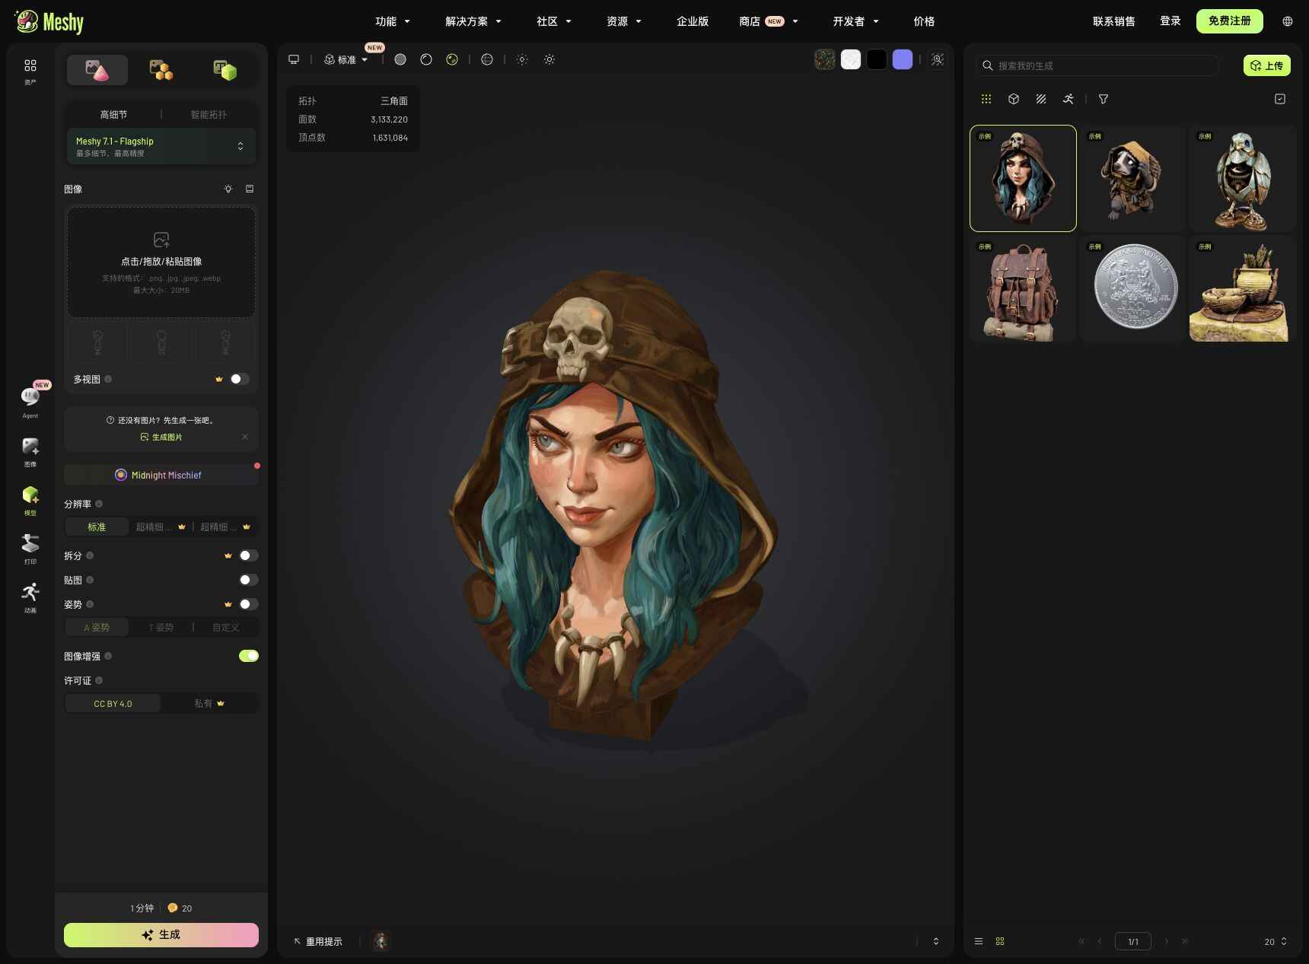
Task: Expand the Meshy 7.1 - Flagship model selector
Action: [x=161, y=146]
